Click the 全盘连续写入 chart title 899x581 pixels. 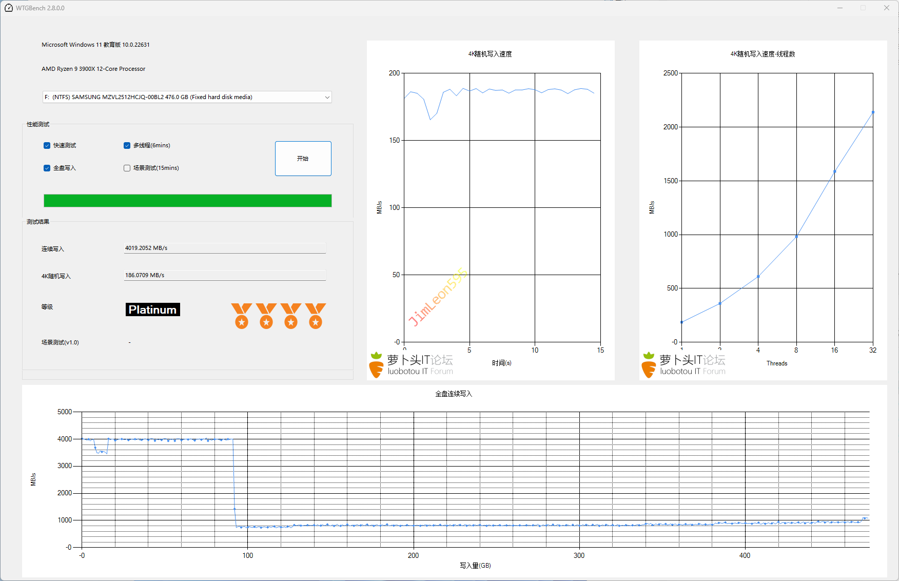tap(453, 394)
